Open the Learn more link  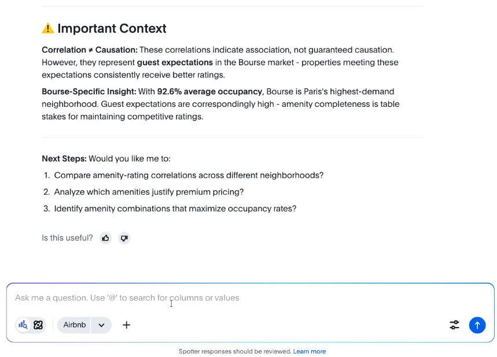click(309, 351)
